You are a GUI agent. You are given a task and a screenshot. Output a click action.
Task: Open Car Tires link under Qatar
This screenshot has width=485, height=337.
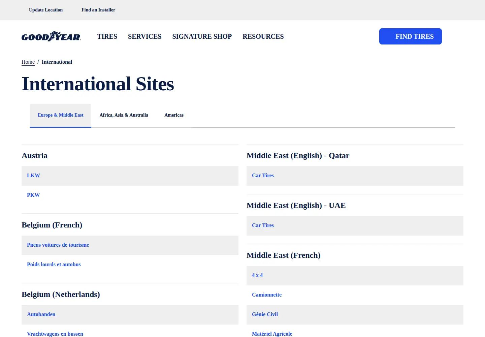click(x=263, y=176)
